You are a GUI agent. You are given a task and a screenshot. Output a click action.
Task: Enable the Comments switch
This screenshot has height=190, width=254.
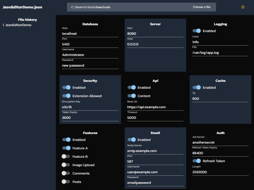click(66, 173)
